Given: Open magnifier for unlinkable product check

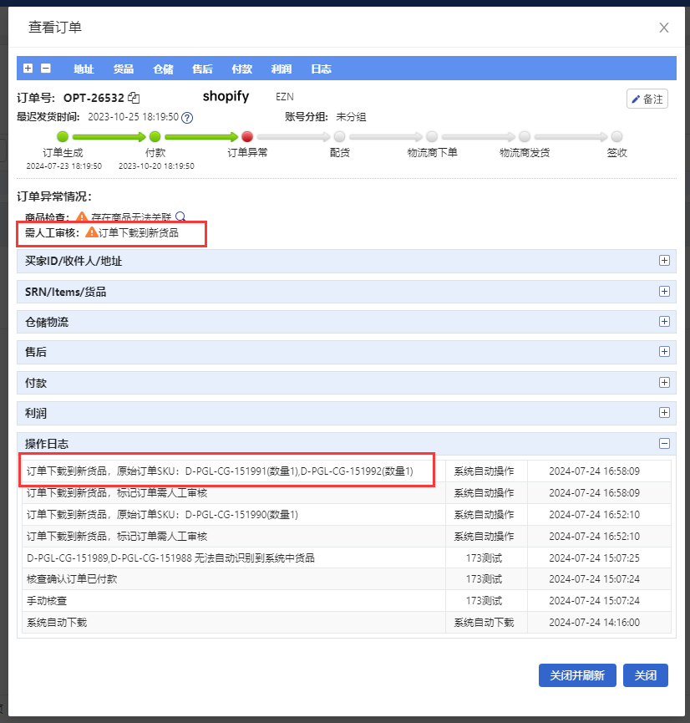Looking at the screenshot, I should click(180, 216).
